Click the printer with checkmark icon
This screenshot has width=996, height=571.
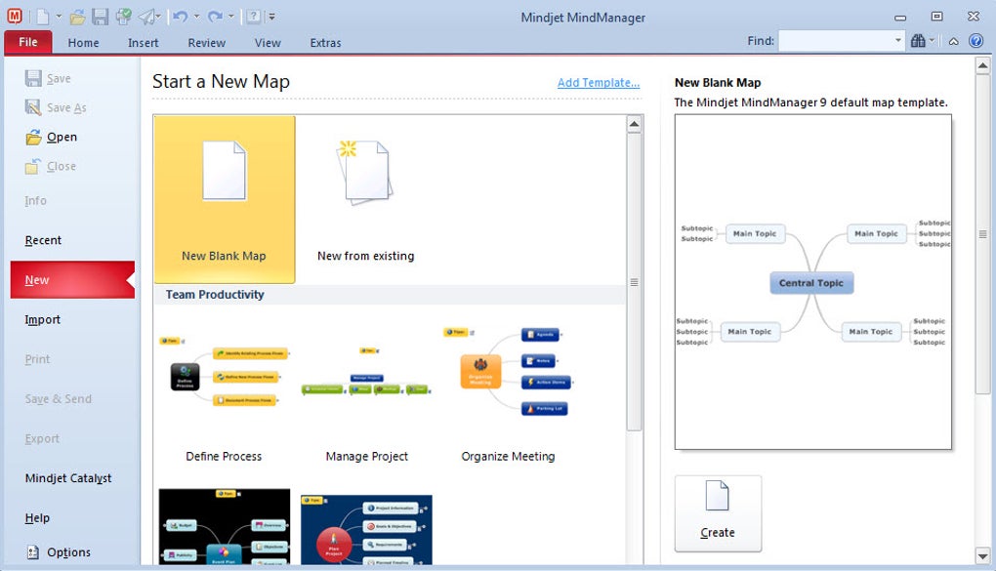point(123,17)
